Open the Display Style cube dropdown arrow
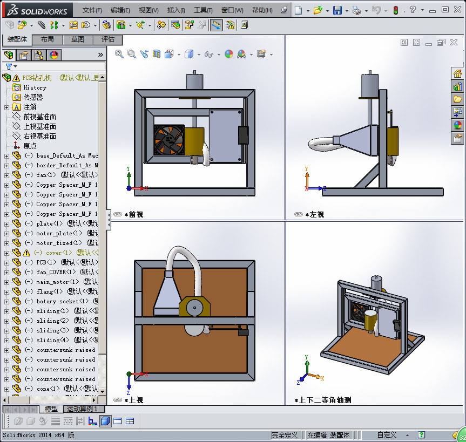 199,55
